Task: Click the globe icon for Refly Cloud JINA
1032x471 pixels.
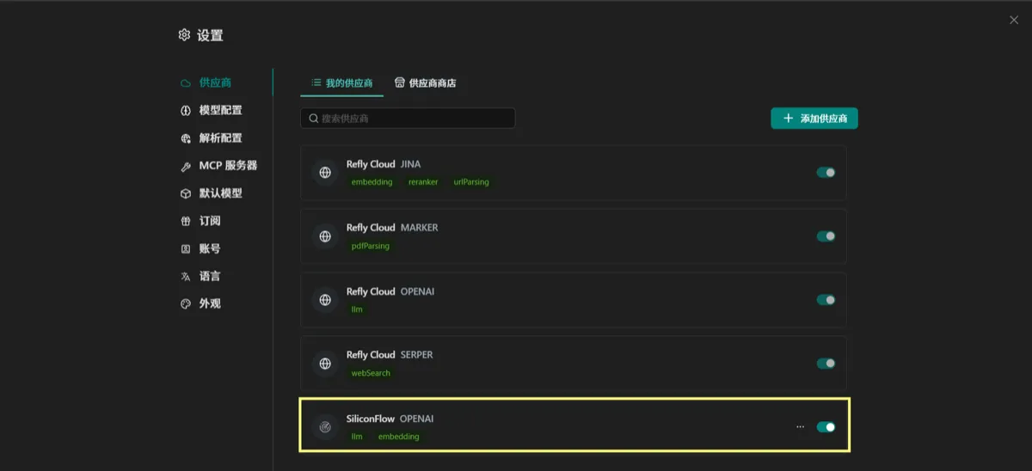Action: coord(325,173)
